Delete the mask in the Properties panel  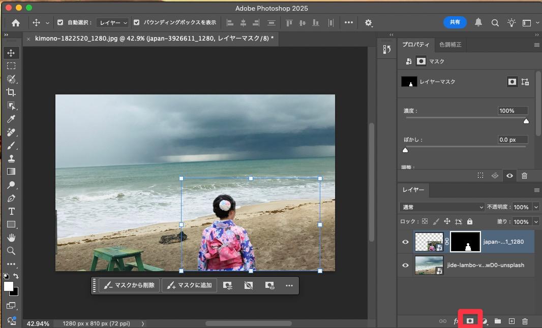tap(524, 176)
